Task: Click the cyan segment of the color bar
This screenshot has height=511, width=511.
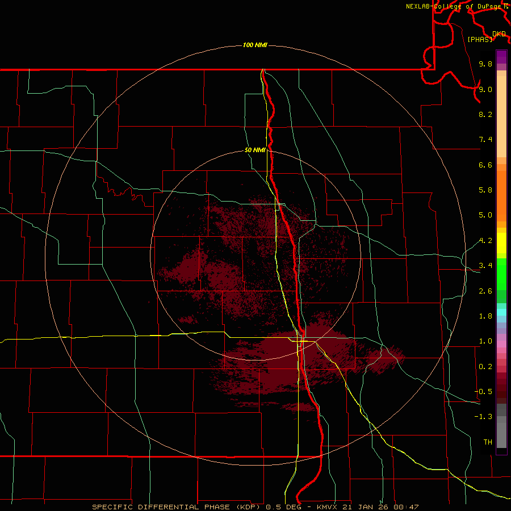Action: [x=501, y=312]
